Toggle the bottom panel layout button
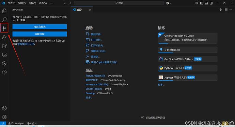This screenshot has height=127, width=235. pos(206,3)
